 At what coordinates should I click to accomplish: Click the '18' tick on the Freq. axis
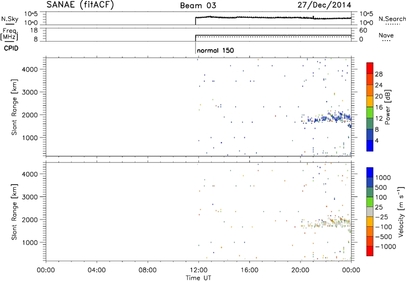point(34,30)
